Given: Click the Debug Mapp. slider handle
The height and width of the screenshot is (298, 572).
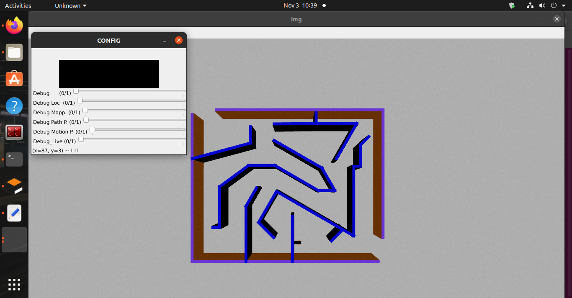Looking at the screenshot, I should [x=85, y=110].
